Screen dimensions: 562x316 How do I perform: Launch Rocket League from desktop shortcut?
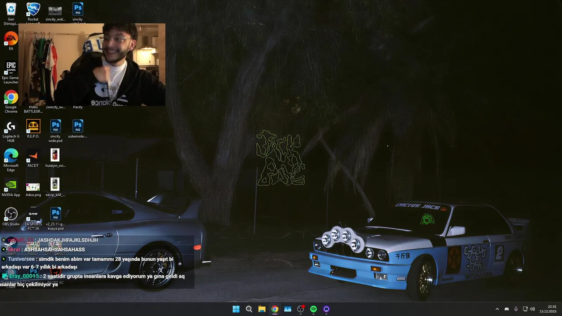tap(33, 12)
